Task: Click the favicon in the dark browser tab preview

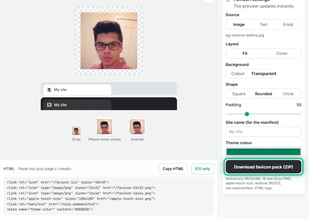Action: (x=49, y=105)
